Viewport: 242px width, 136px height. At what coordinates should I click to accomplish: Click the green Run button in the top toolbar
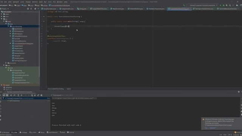(x=220, y=5)
